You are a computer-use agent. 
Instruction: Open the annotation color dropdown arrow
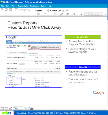(71, 14)
